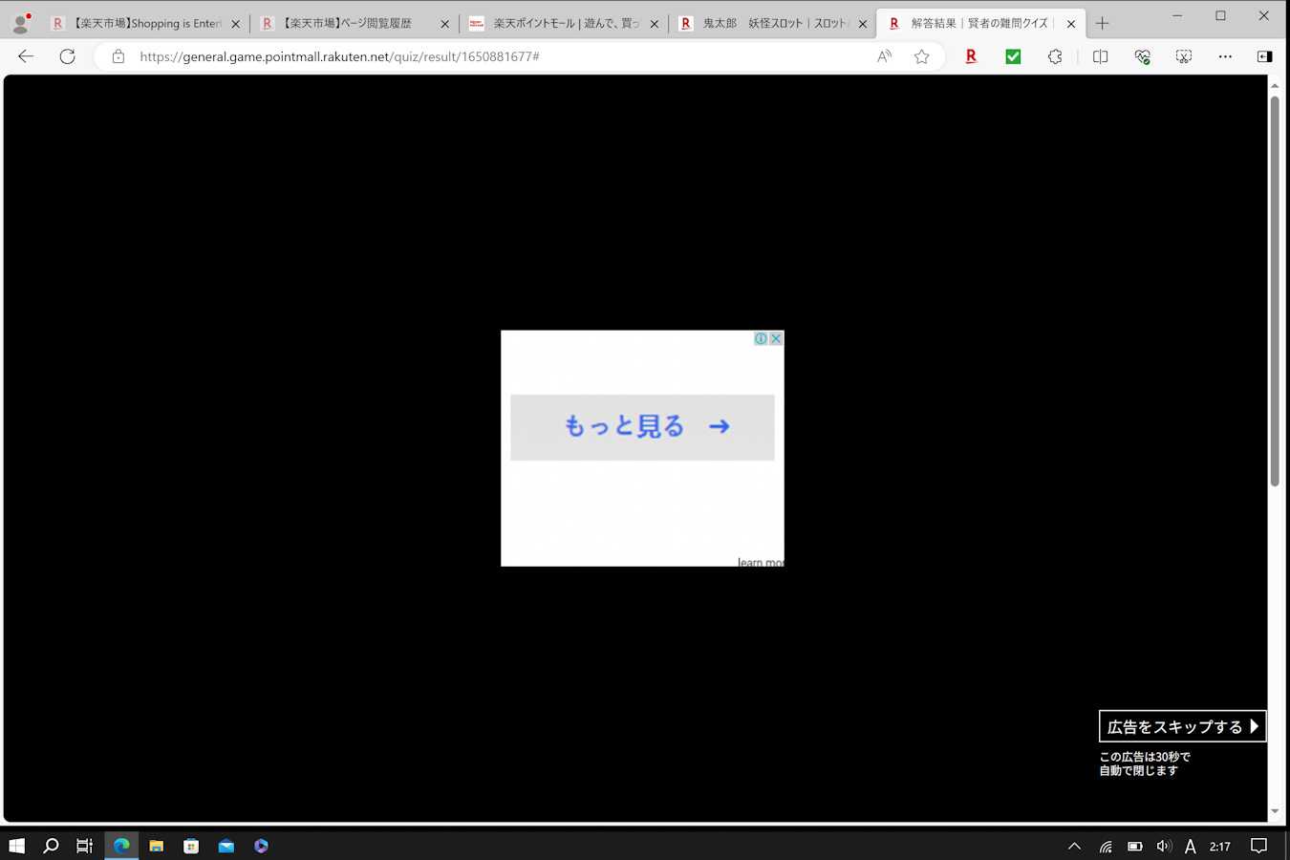1290x860 pixels.
Task: Open the taskbar clock showing 2:17
Action: [x=1220, y=846]
